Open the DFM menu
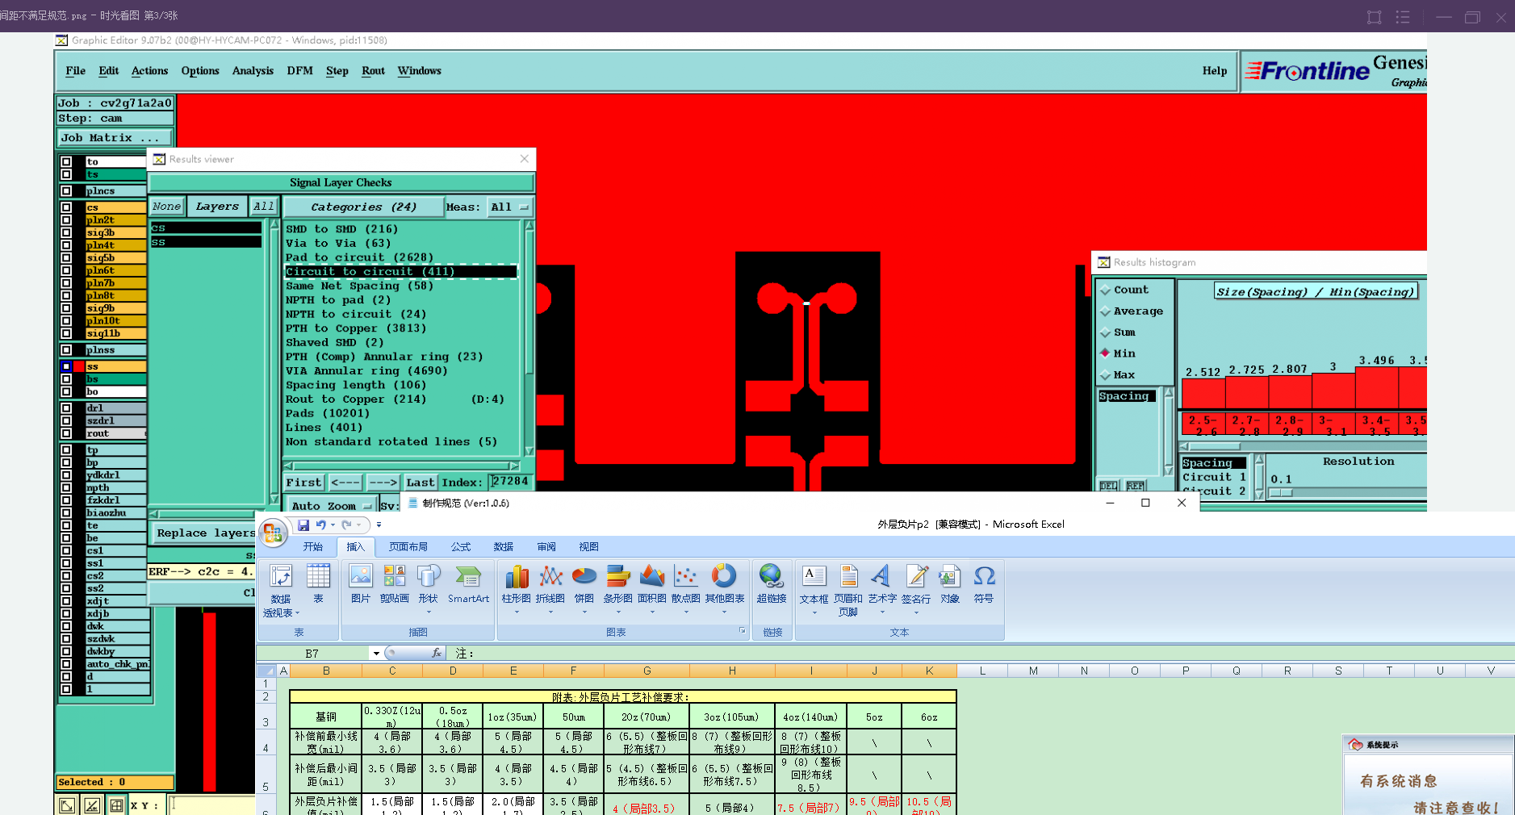Viewport: 1515px width, 815px height. click(x=299, y=71)
